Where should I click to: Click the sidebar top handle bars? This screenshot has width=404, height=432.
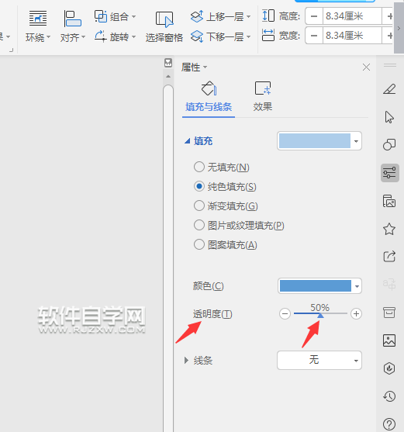(x=390, y=65)
